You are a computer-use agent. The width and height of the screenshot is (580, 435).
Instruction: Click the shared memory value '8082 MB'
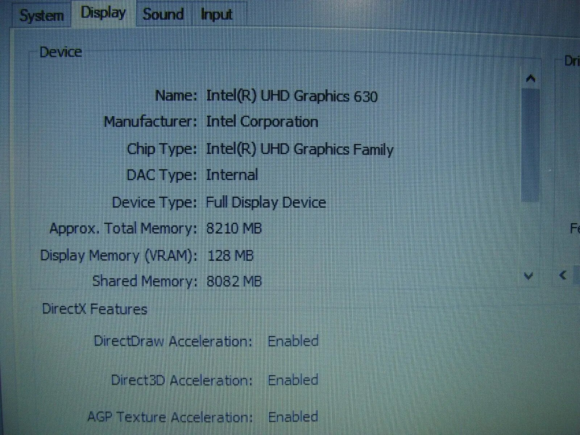[x=234, y=281]
